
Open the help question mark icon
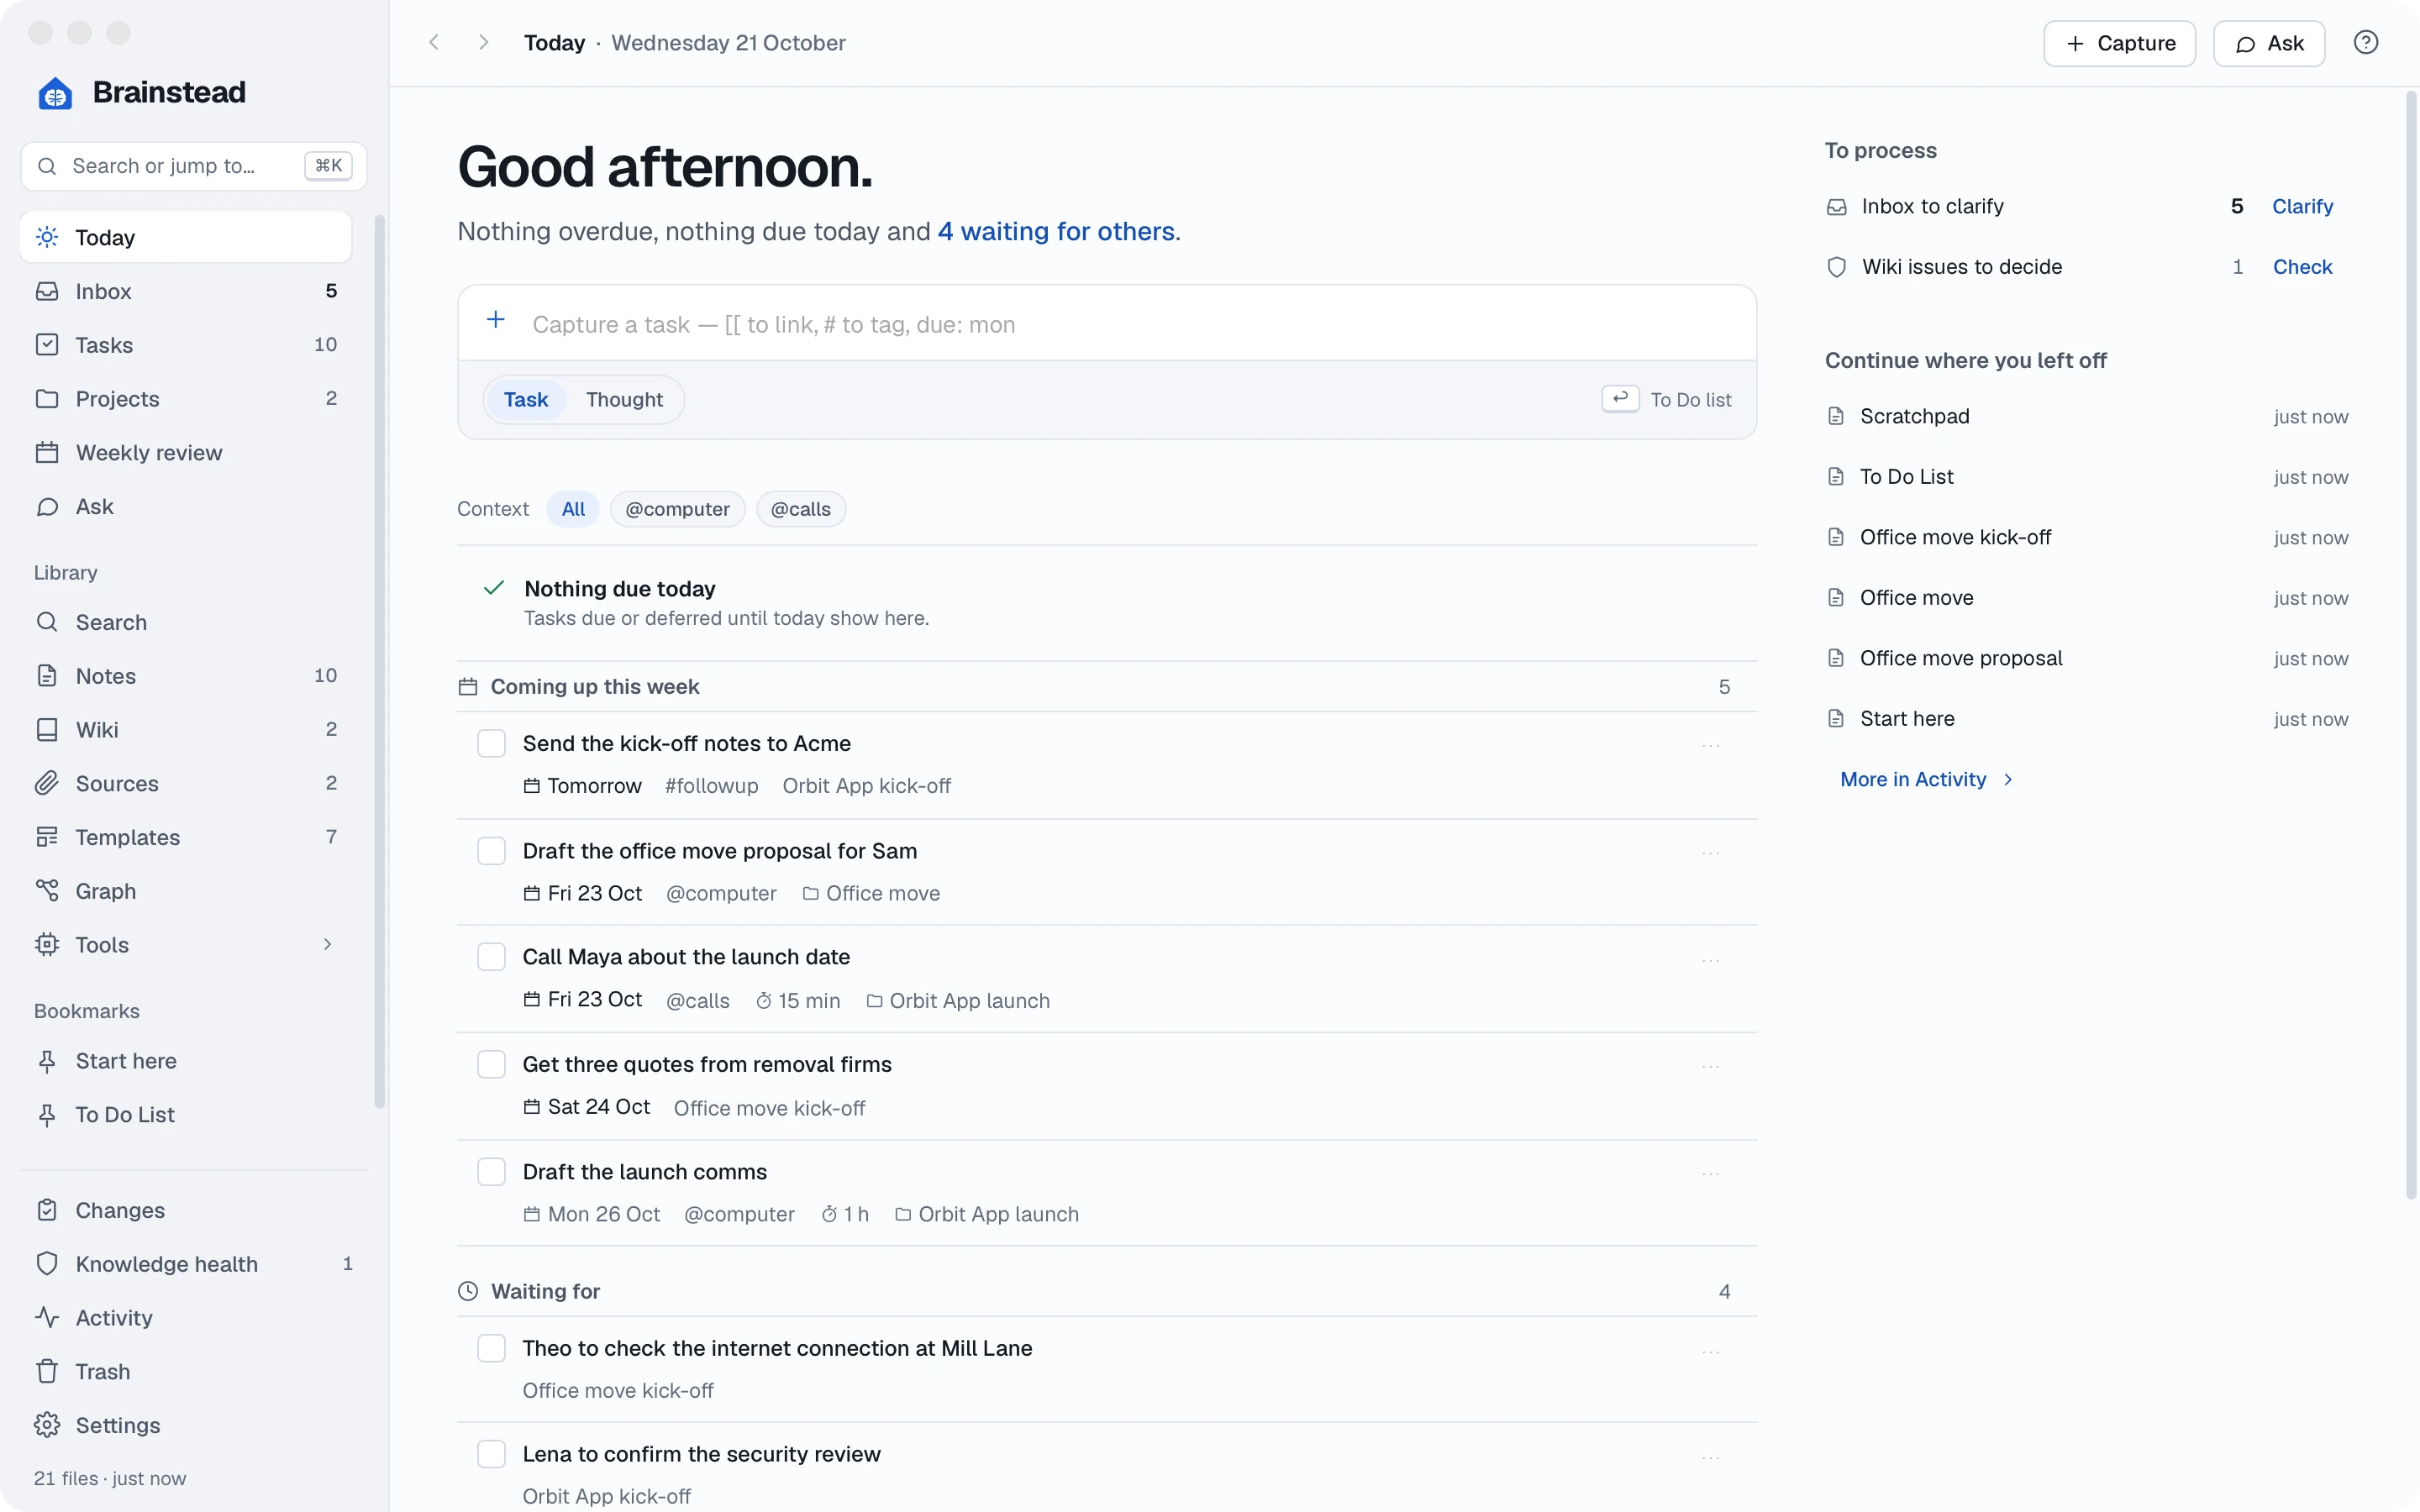pyautogui.click(x=2365, y=42)
